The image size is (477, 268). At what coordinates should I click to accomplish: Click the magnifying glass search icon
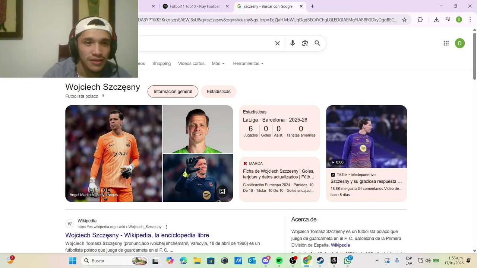tap(318, 43)
